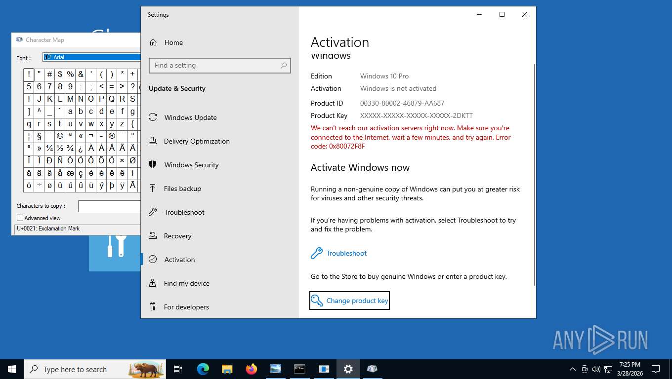The image size is (672, 379).
Task: Open Task View from the taskbar
Action: click(178, 369)
